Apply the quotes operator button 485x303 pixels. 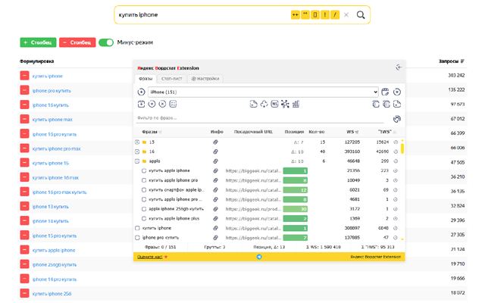pyautogui.click(x=305, y=15)
